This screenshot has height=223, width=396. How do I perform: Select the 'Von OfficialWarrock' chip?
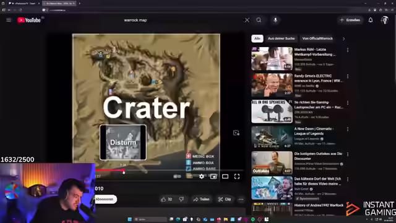(x=317, y=38)
